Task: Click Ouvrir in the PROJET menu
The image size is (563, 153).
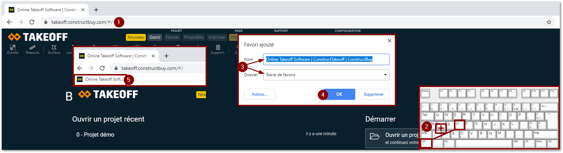Action: click(155, 37)
